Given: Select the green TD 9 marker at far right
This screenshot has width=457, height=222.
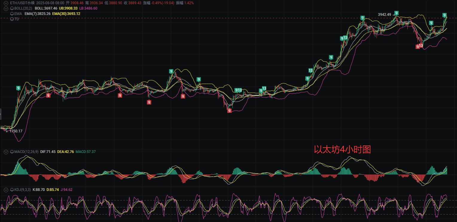Looking at the screenshot, I should point(444,15).
